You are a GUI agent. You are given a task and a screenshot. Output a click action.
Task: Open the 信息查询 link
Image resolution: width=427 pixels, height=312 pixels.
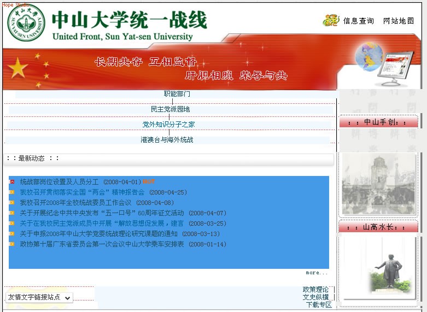[x=358, y=21]
